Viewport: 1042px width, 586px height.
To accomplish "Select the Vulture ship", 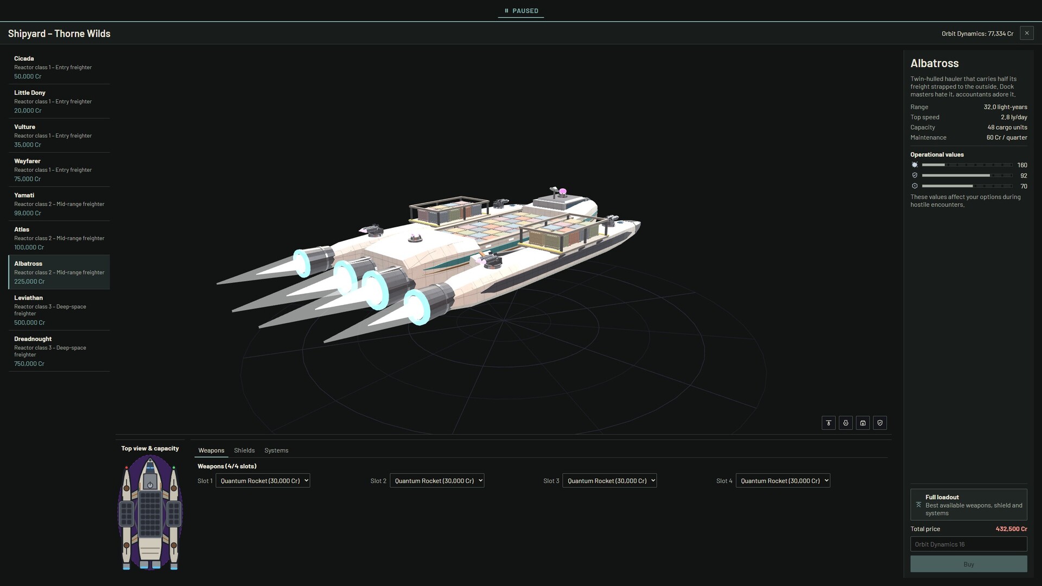I will click(x=59, y=136).
